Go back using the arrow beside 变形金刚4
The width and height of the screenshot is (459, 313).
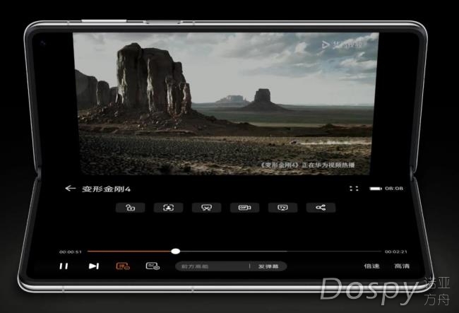[x=70, y=189]
